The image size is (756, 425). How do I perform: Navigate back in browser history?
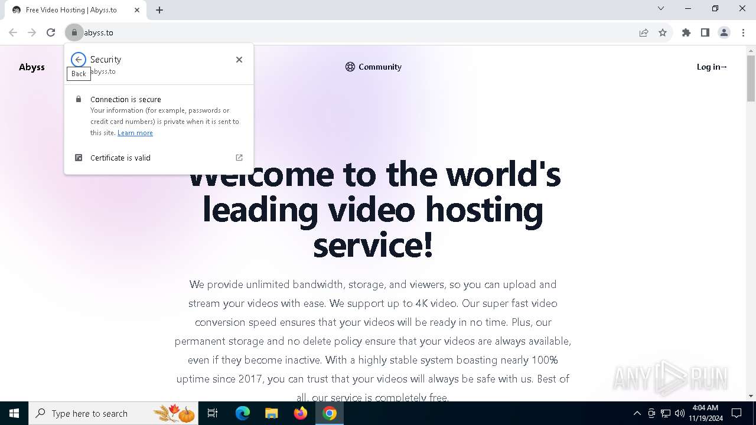click(x=13, y=32)
